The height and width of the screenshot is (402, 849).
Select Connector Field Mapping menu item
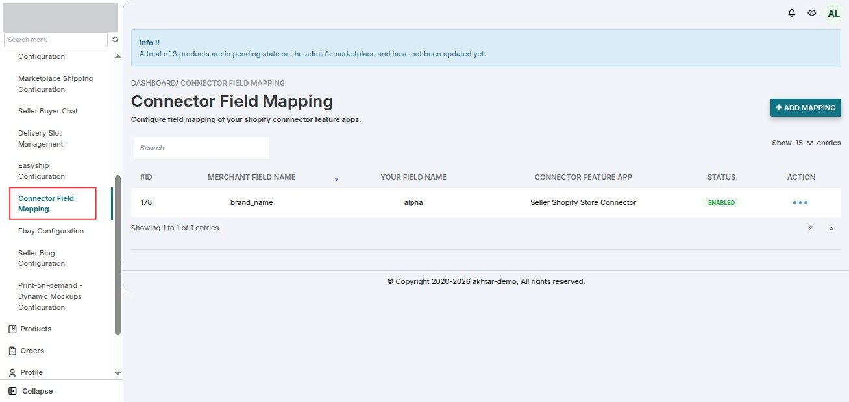coord(46,204)
